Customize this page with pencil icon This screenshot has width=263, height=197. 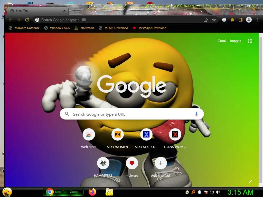(x=251, y=181)
